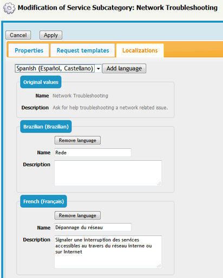Viewport: 223px width, 278px height.
Task: Select the Localizations tab
Action: [x=140, y=50]
